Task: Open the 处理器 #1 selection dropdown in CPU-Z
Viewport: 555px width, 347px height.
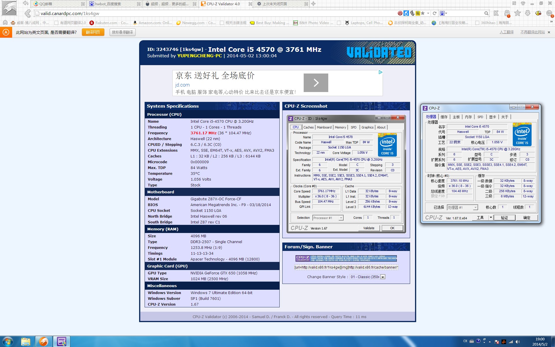Action: tap(462, 208)
